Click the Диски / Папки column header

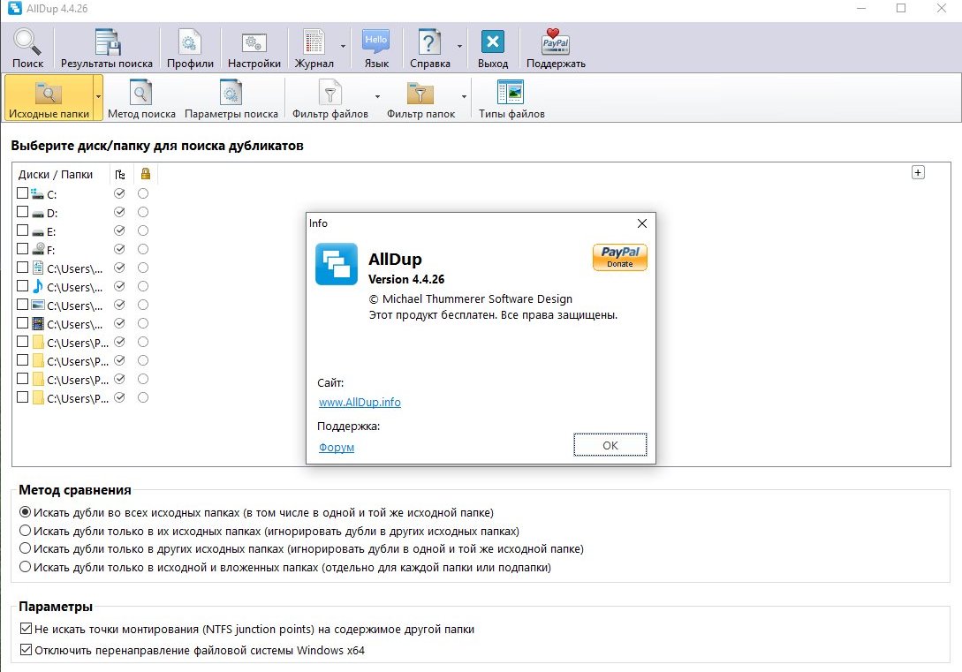click(56, 175)
